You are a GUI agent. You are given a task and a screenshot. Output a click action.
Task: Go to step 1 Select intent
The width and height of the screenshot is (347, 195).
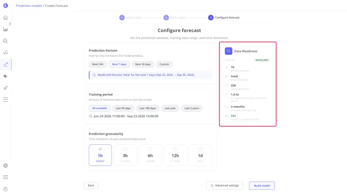click(x=131, y=17)
